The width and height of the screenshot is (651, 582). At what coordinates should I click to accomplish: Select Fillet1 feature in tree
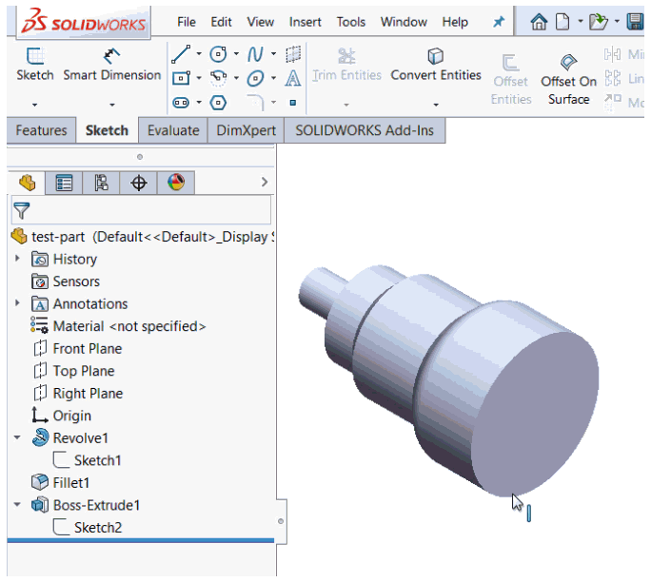click(x=61, y=483)
